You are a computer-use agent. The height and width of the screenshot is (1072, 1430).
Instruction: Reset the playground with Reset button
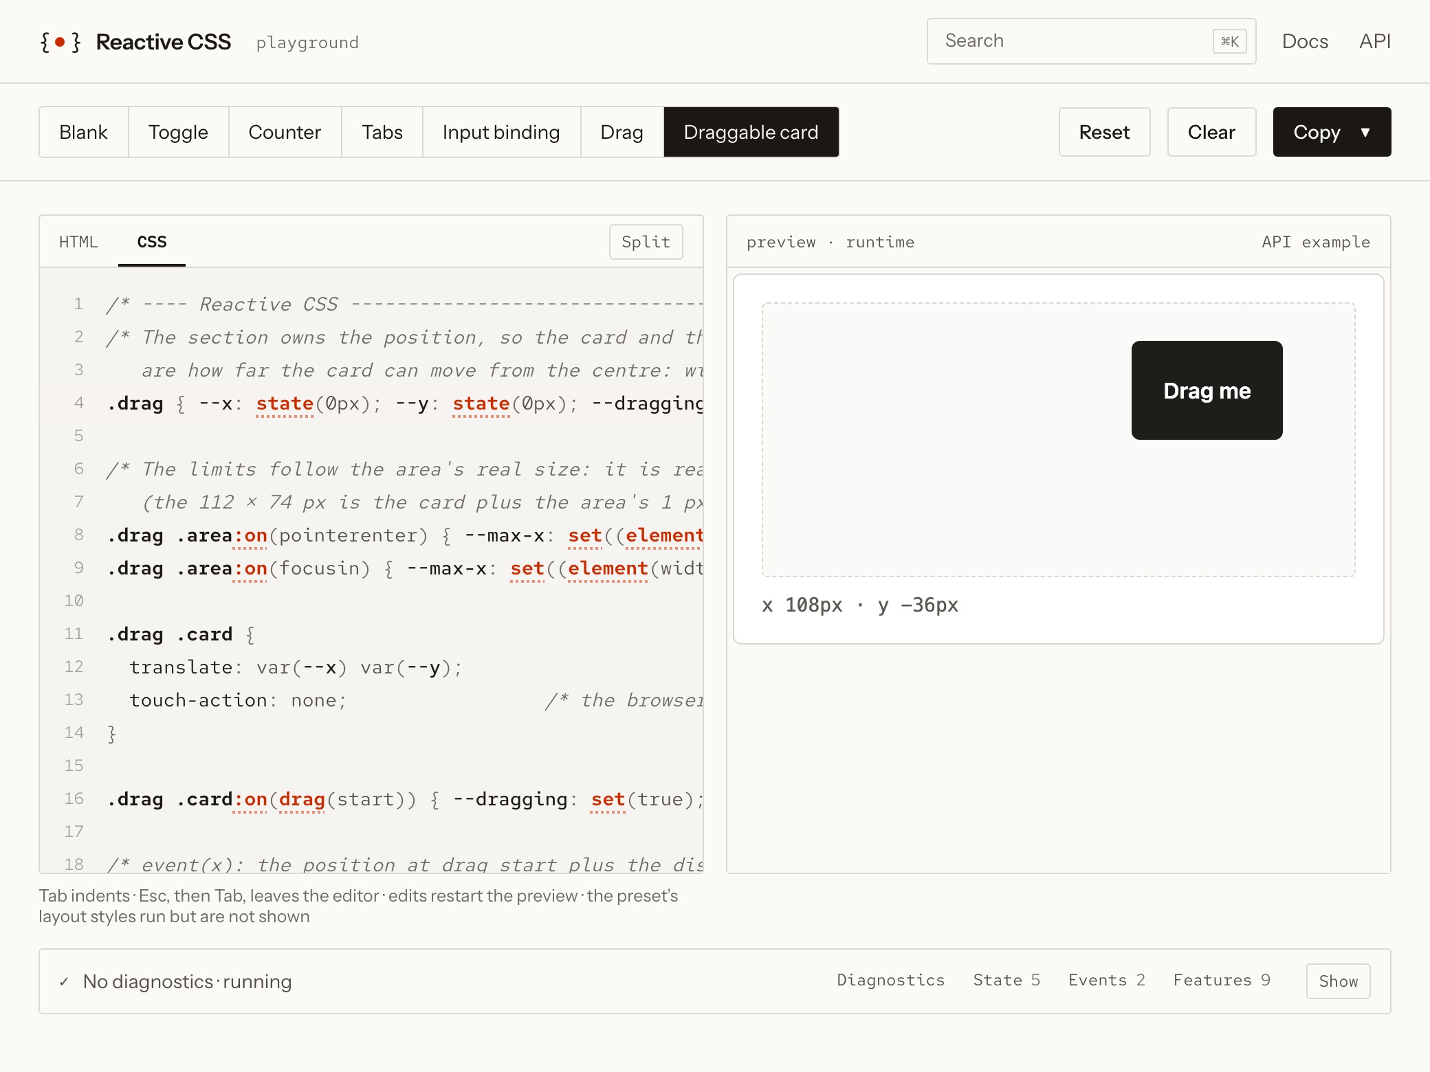coord(1104,132)
